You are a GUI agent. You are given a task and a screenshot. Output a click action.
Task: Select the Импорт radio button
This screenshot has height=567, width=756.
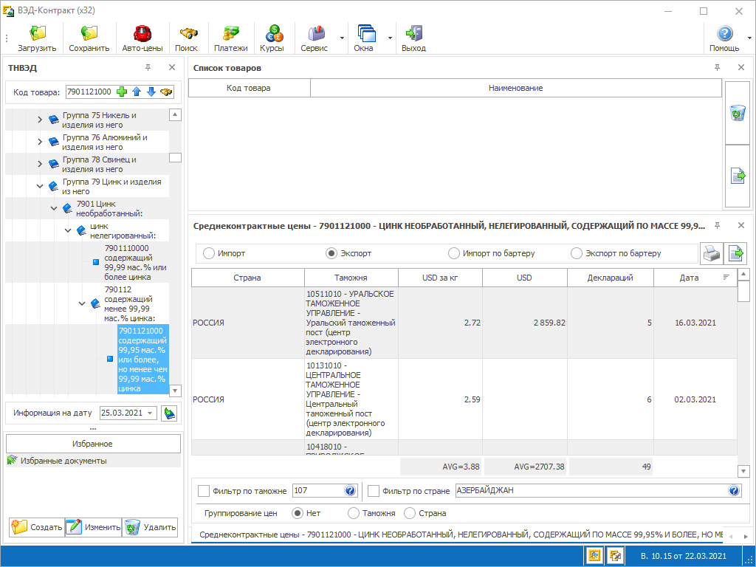click(209, 254)
